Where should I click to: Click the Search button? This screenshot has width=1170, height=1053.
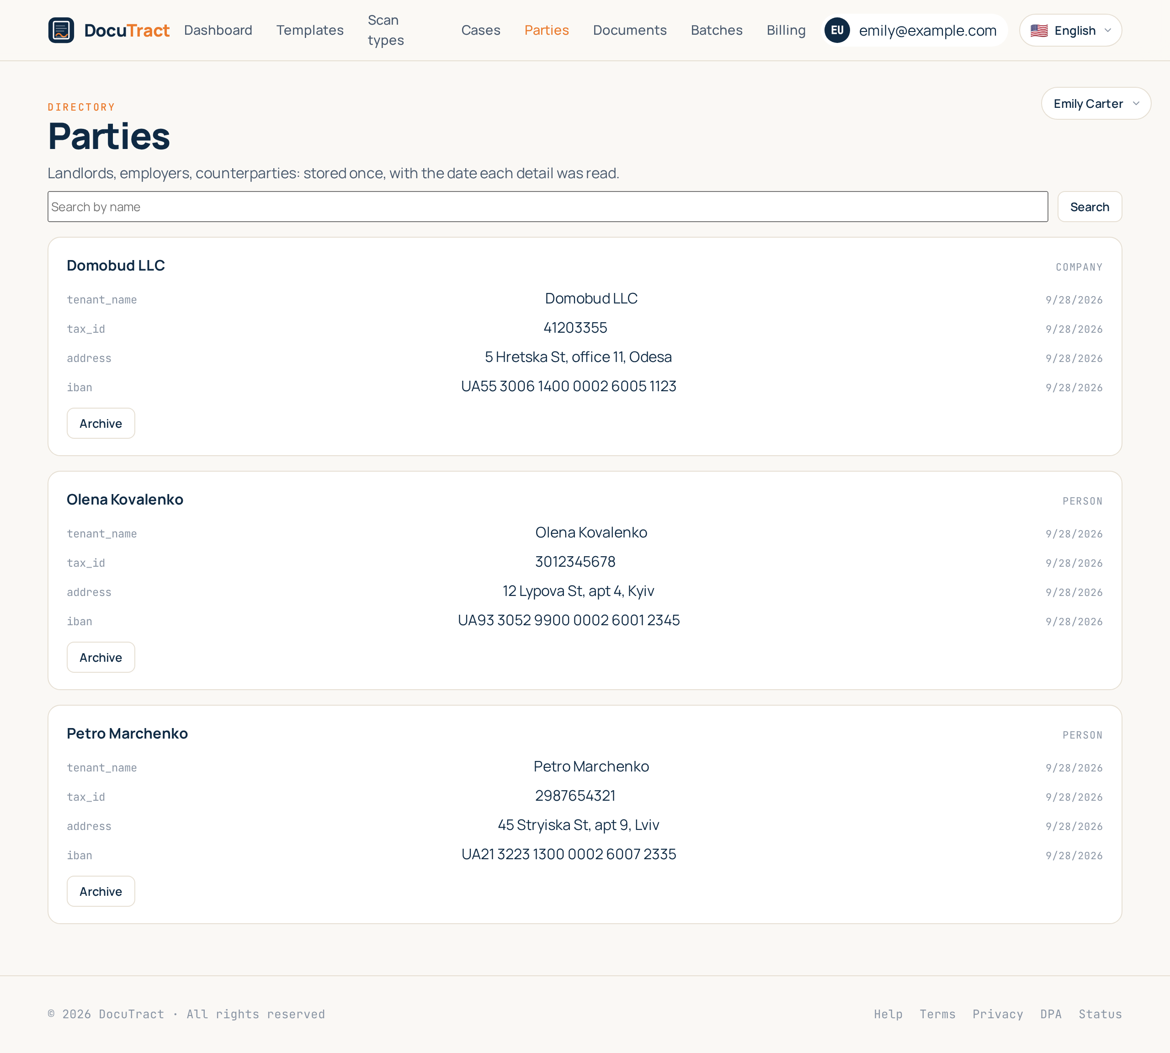click(x=1089, y=207)
